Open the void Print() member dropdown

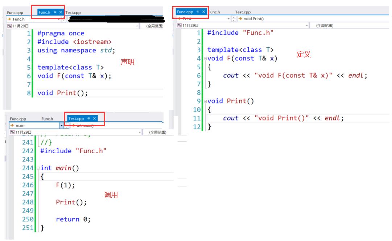coord(254,19)
